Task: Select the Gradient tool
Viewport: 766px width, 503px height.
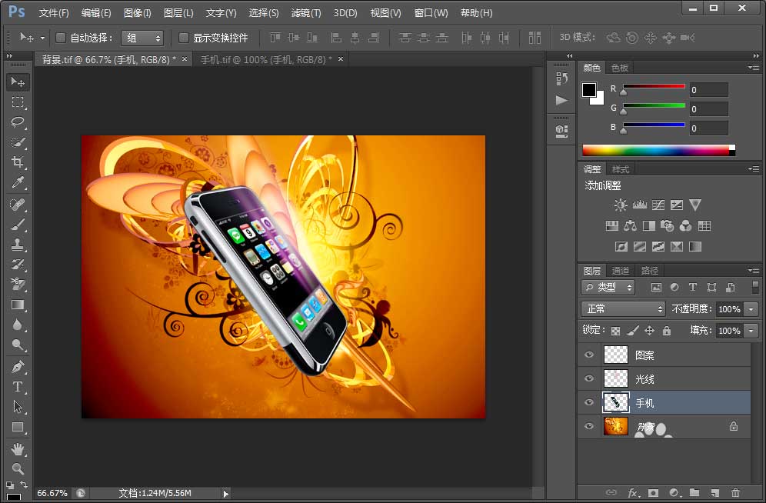Action: pos(18,305)
